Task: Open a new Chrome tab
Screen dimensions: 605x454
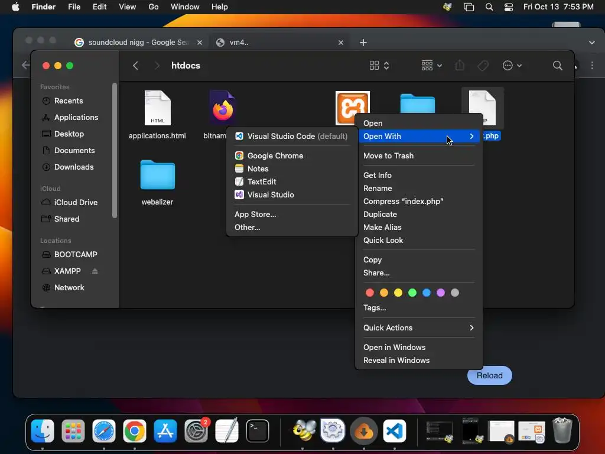Action: [x=363, y=43]
